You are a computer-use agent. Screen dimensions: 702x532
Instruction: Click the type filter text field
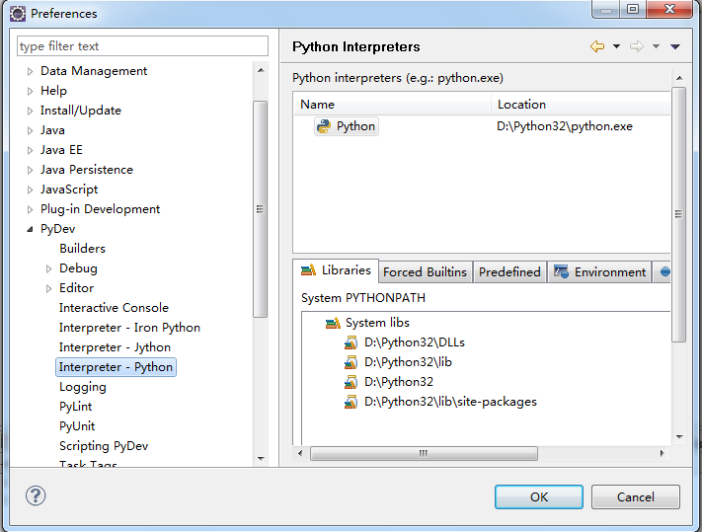[142, 46]
